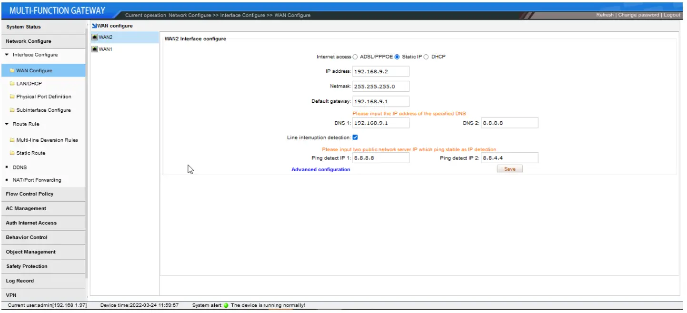Image resolution: width=687 pixels, height=313 pixels.
Task: Open the Flow Control Policy menu
Action: pyautogui.click(x=43, y=194)
